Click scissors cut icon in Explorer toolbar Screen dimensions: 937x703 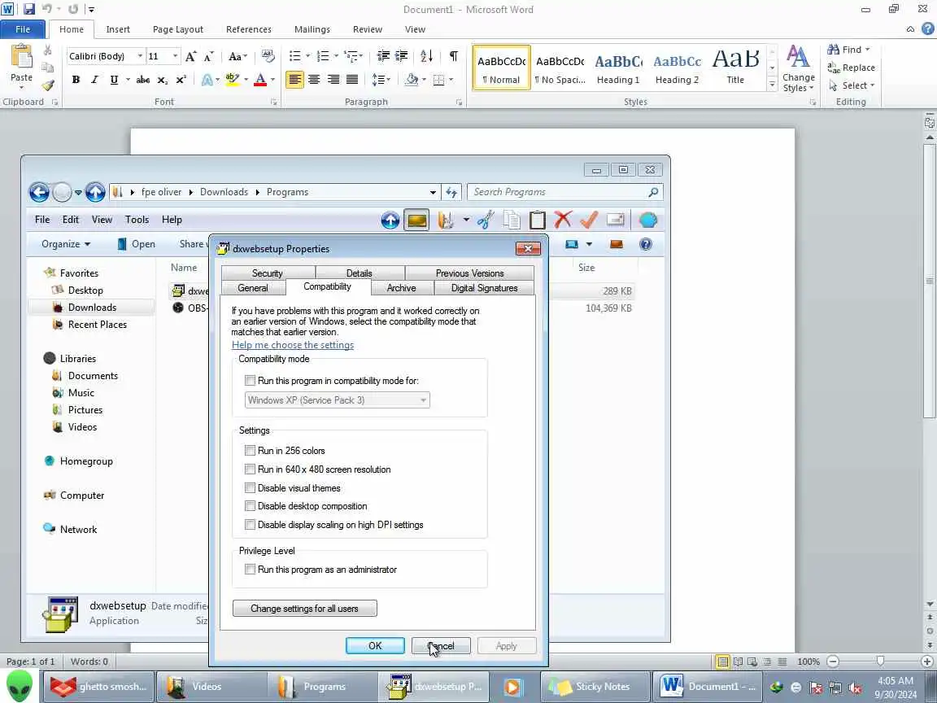486,220
